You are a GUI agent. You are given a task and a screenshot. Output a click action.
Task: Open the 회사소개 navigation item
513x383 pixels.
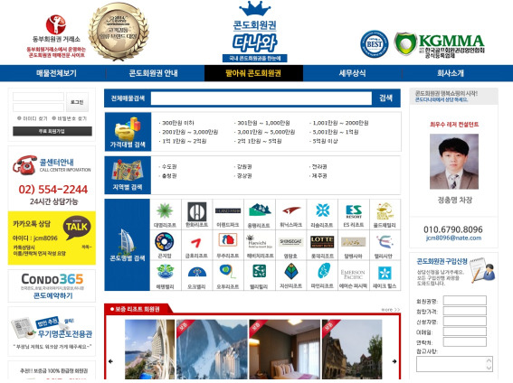pyautogui.click(x=451, y=73)
